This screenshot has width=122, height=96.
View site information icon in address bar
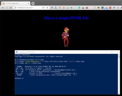tap(15, 8)
